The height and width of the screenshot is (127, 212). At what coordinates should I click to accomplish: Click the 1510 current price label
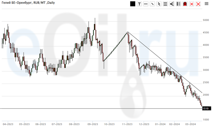pos(205,109)
